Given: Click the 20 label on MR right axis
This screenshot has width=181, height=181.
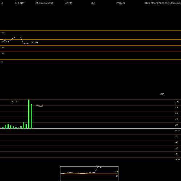Looking at the screenshot, I should coord(177,125).
